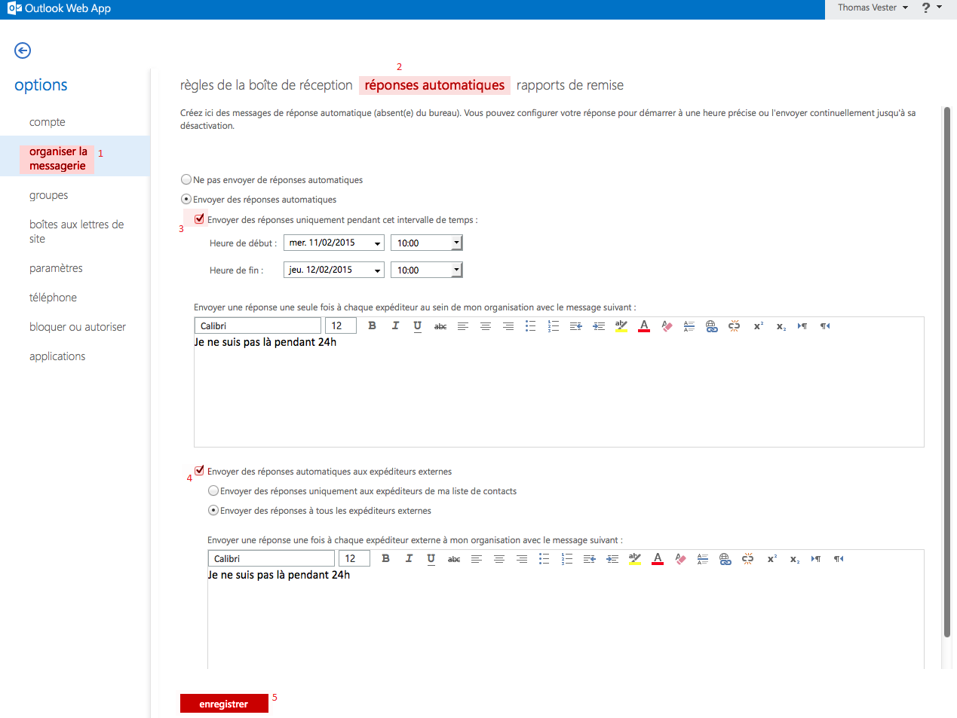This screenshot has width=957, height=718.
Task: Set right-to-left direction in internal message editor
Action: (825, 326)
